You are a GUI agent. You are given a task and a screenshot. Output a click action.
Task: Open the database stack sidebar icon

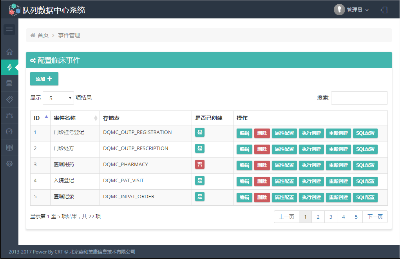(x=9, y=83)
